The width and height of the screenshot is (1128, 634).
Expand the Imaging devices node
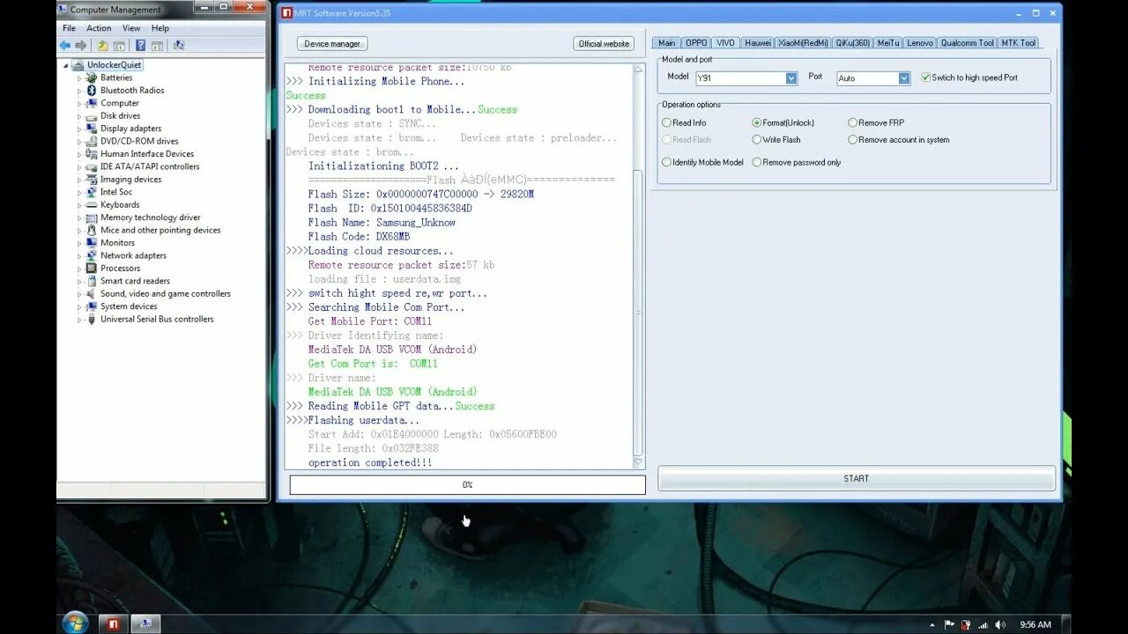click(79, 180)
